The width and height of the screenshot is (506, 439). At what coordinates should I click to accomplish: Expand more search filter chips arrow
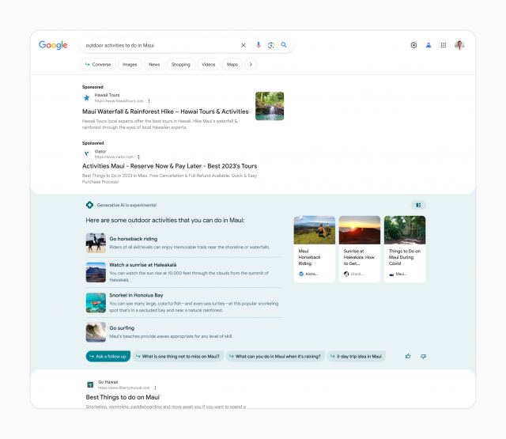pos(251,64)
